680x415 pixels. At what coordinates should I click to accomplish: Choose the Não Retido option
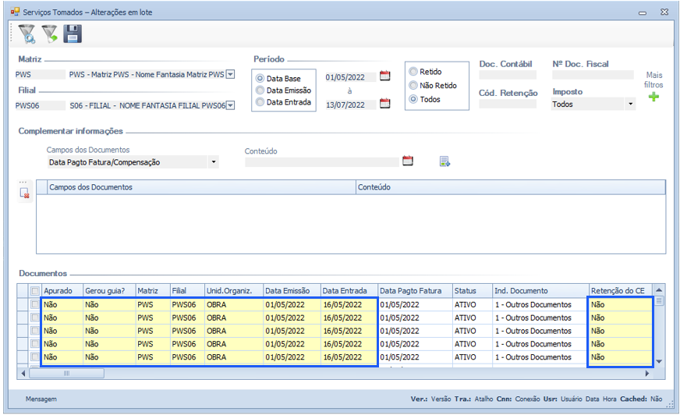point(413,86)
